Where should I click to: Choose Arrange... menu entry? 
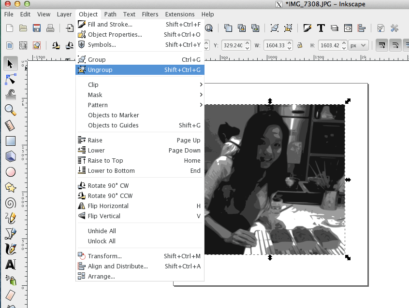140,276
